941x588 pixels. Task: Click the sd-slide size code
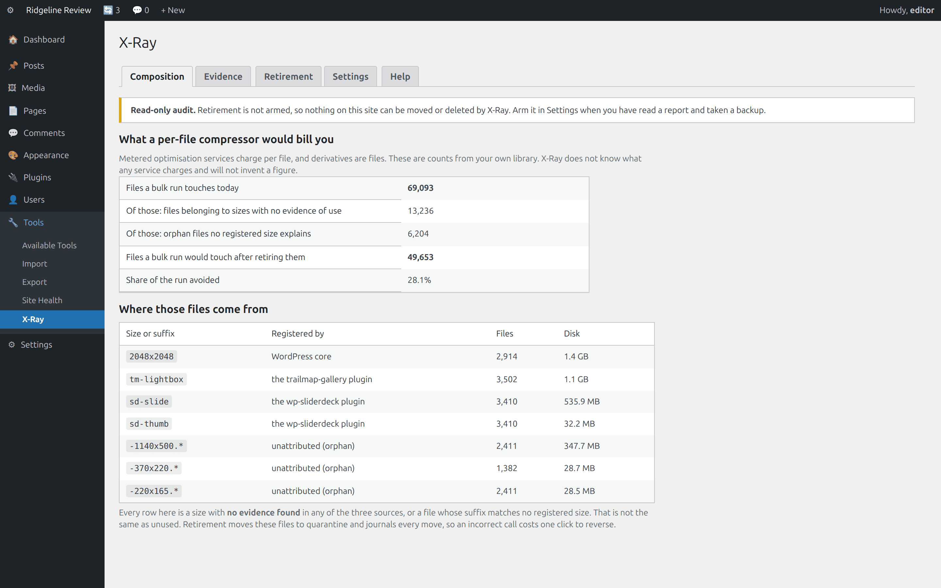[x=149, y=402]
